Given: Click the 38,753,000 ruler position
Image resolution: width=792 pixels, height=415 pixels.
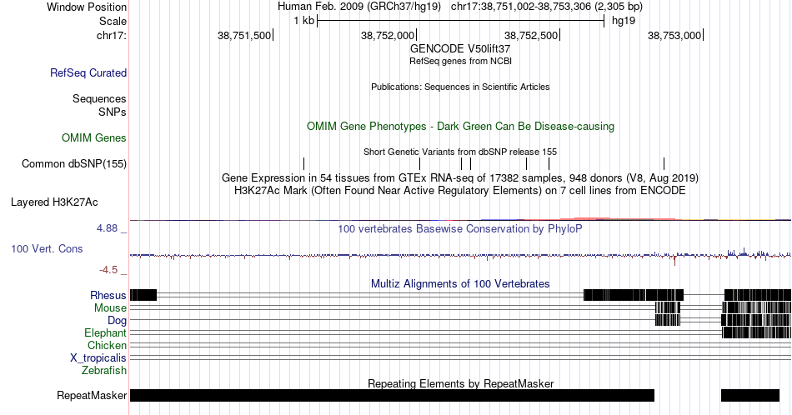Looking at the screenshot, I should [x=674, y=35].
